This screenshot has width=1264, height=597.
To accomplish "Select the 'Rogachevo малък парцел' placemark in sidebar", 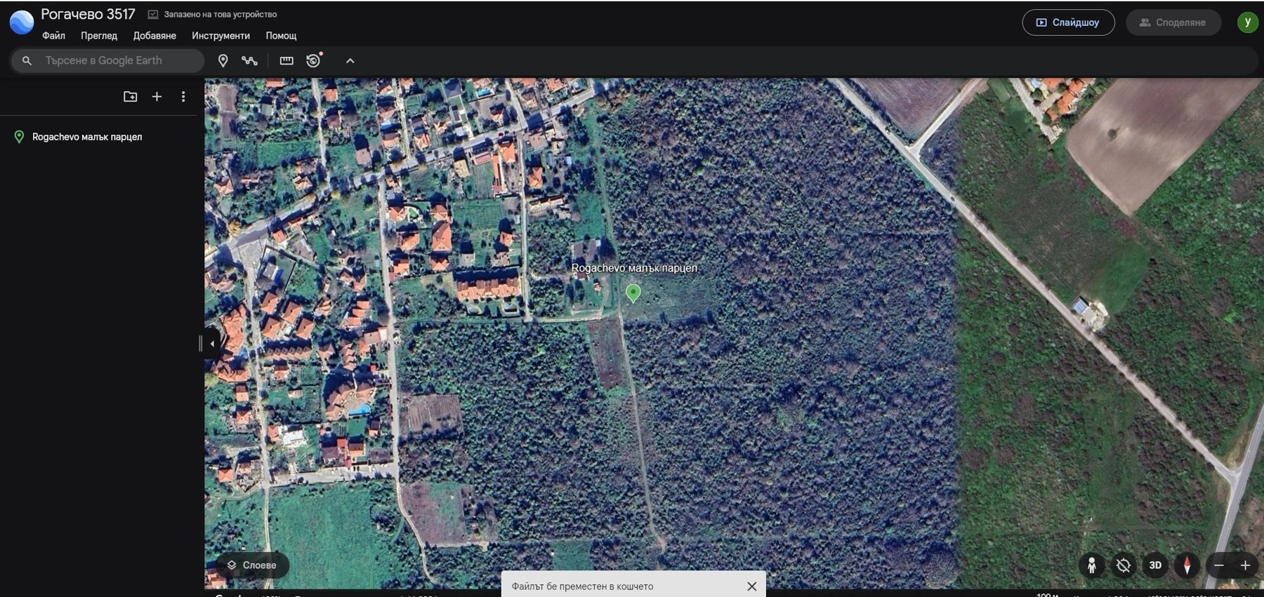I will tap(87, 137).
